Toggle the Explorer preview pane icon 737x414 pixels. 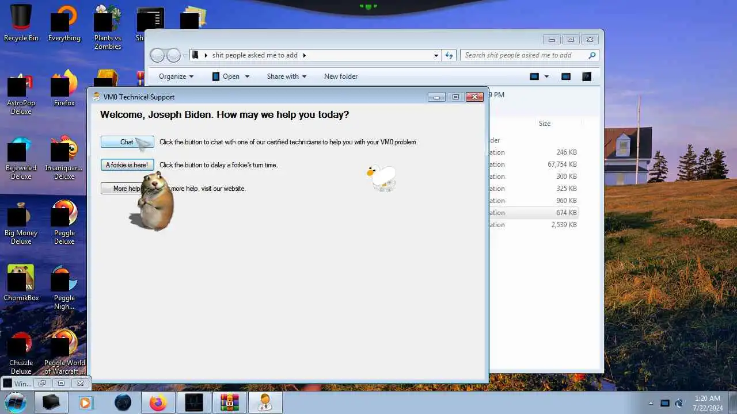point(565,76)
